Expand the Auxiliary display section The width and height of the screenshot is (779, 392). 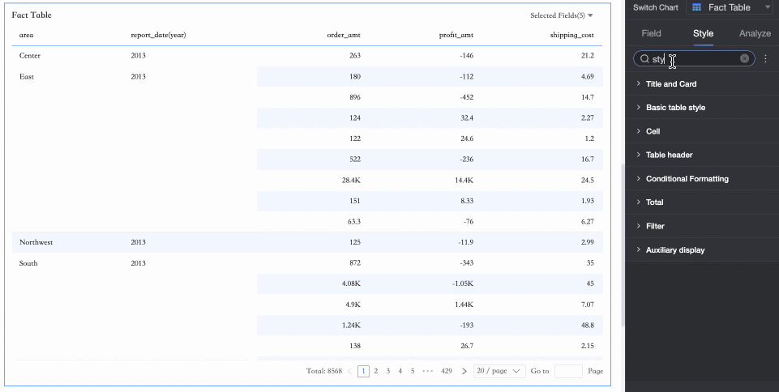tap(674, 250)
